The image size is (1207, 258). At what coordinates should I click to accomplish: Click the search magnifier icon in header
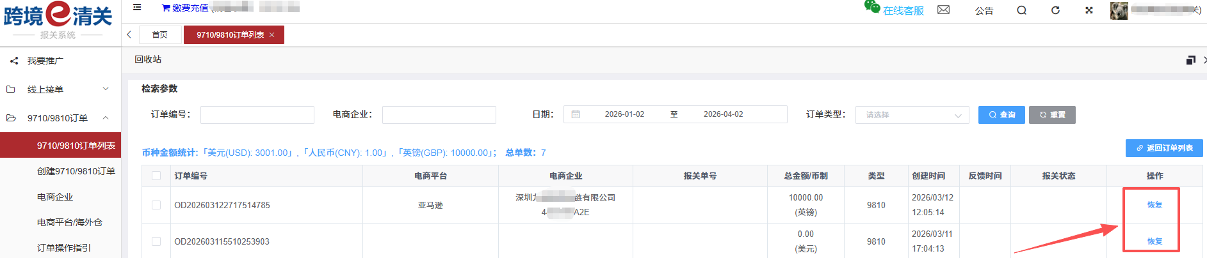[1021, 10]
